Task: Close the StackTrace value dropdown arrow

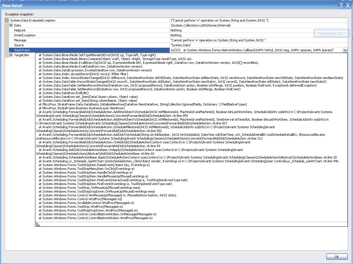Action: point(345,50)
